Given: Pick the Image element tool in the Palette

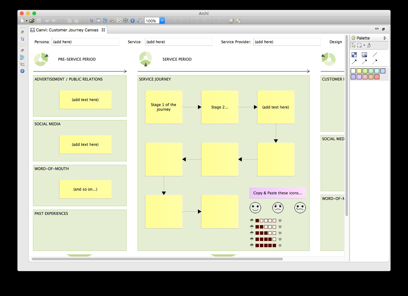Looking at the screenshot, I should [x=364, y=55].
